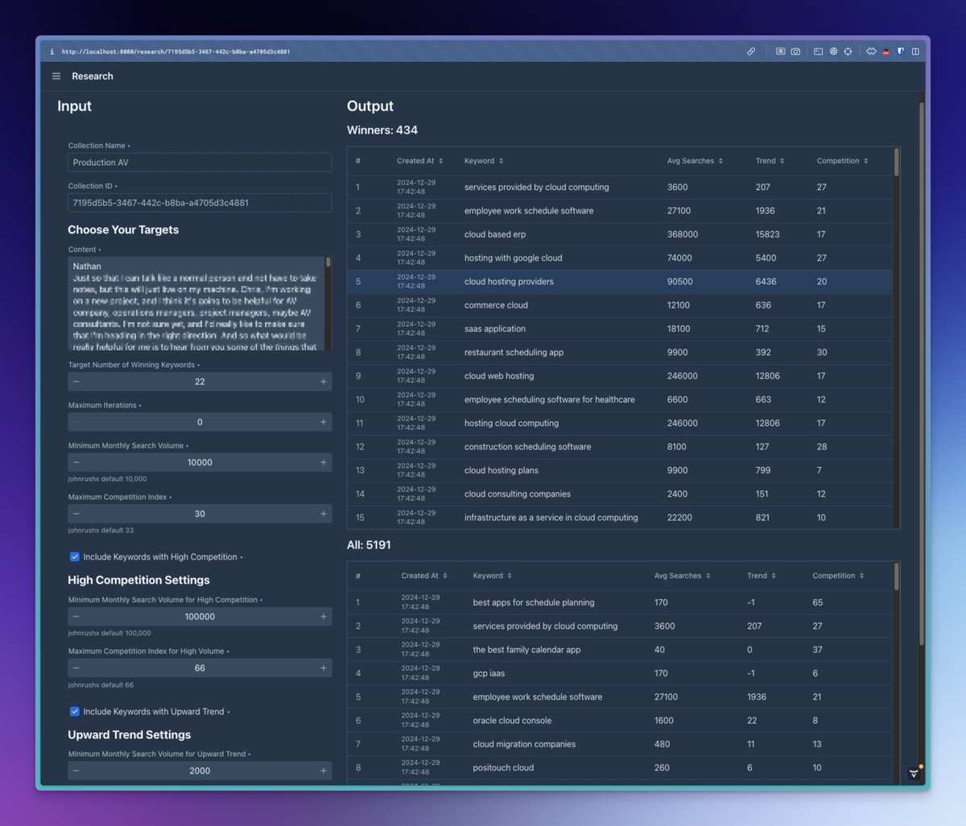The image size is (966, 826).
Task: Click the Target Number value 22
Action: point(200,382)
